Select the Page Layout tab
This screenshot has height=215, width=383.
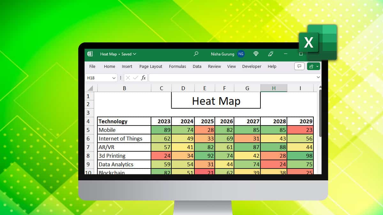pyautogui.click(x=150, y=66)
